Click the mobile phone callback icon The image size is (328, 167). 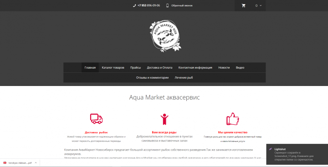coord(167,5)
